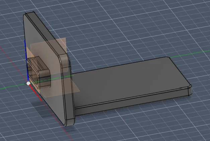
Task: Select the white origin point sphere
Action: (x=28, y=83)
